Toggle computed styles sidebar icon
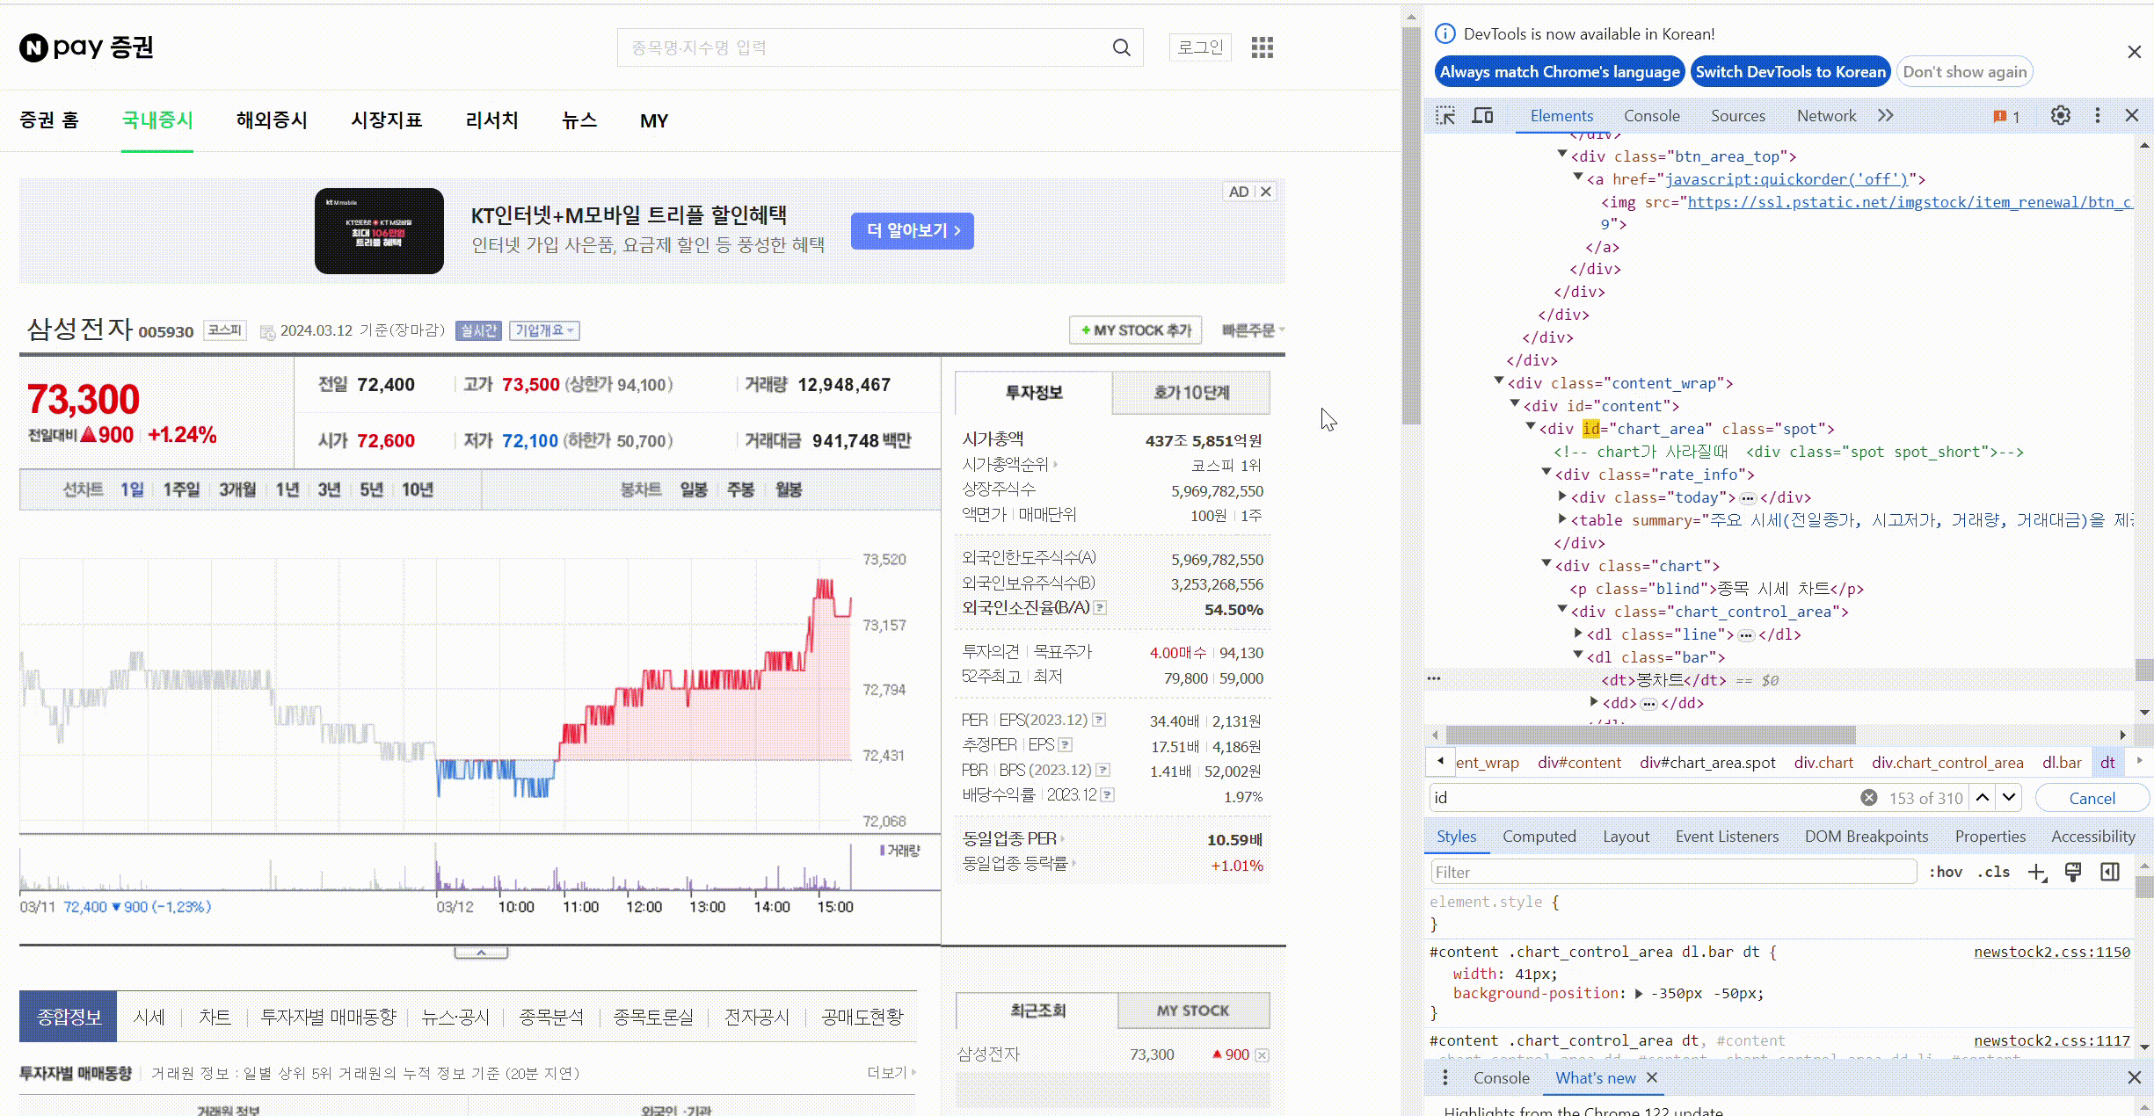Viewport: 2154px width, 1116px height. click(x=2109, y=872)
